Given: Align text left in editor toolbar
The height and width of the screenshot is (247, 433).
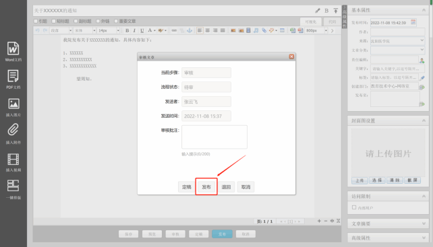Looking at the screenshot, I should tap(200, 30).
